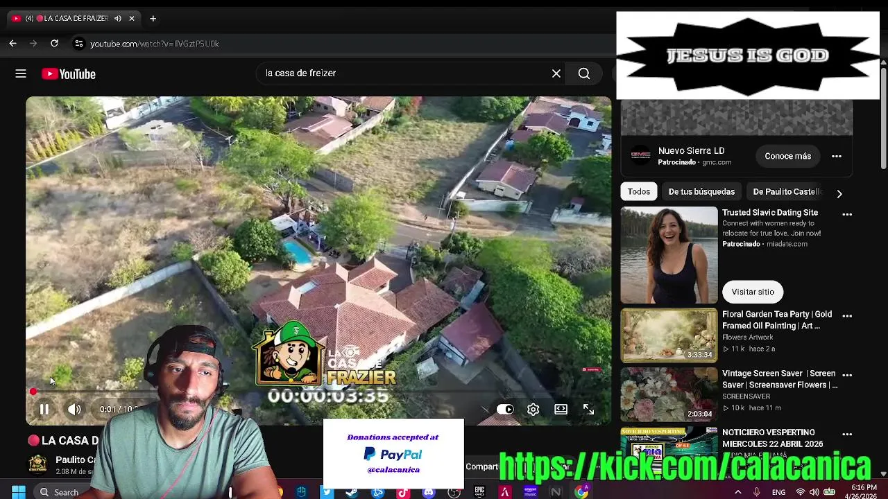The image size is (888, 499).
Task: Open Amazon Music from the taskbar
Action: coord(531,492)
